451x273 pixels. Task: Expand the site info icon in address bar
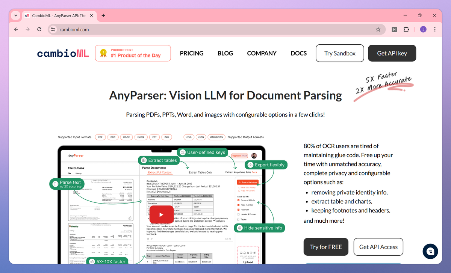click(x=53, y=29)
